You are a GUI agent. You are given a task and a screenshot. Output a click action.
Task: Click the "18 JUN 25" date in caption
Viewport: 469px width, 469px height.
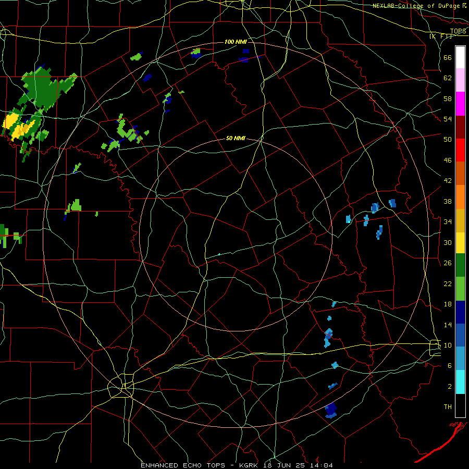tap(285, 465)
